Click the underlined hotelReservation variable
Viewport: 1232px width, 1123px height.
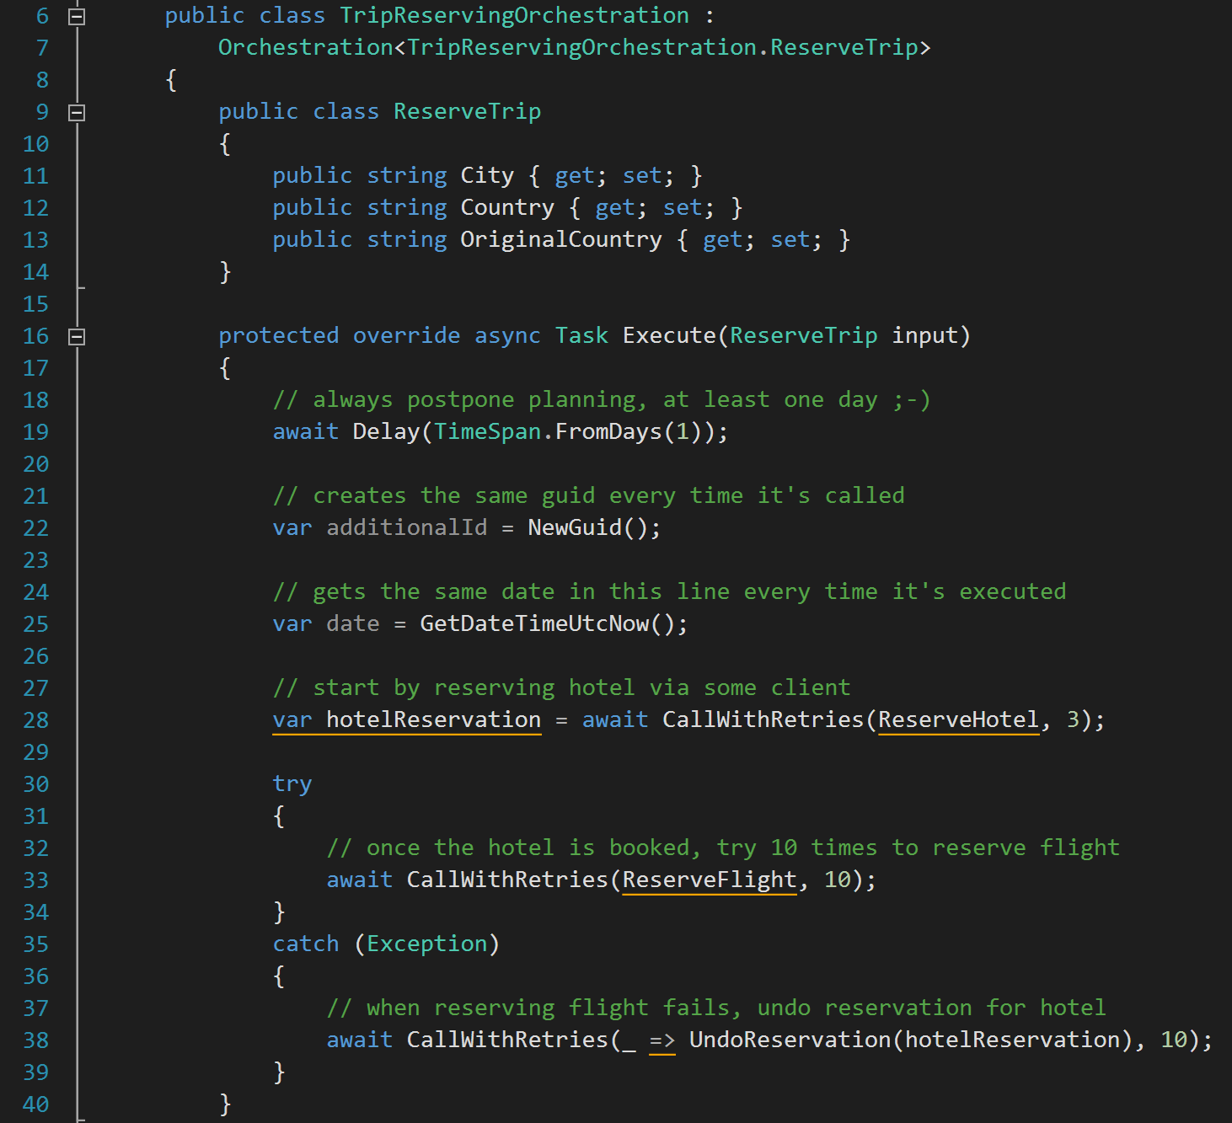(434, 719)
